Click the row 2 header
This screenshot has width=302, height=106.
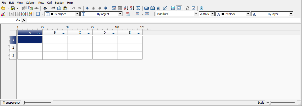[13, 48]
